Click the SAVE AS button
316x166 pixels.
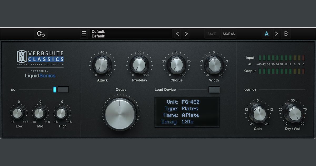[229, 34]
